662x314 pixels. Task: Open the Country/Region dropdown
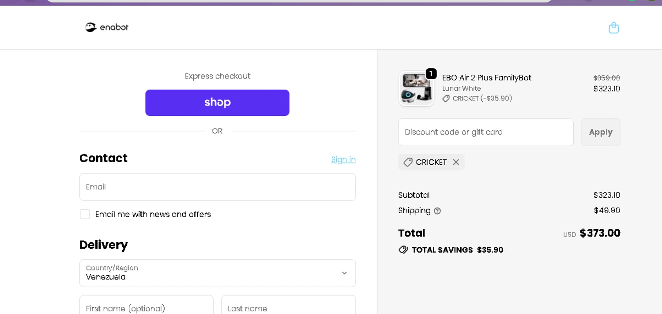[218, 273]
